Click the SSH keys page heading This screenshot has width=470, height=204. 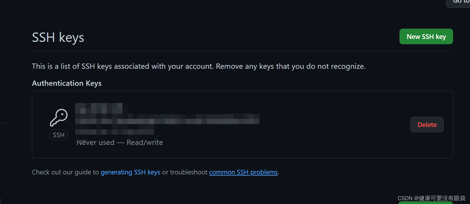58,37
